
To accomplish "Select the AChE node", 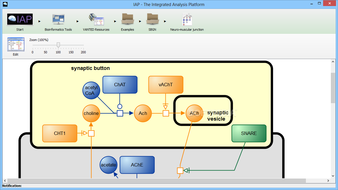I will point(137,165).
